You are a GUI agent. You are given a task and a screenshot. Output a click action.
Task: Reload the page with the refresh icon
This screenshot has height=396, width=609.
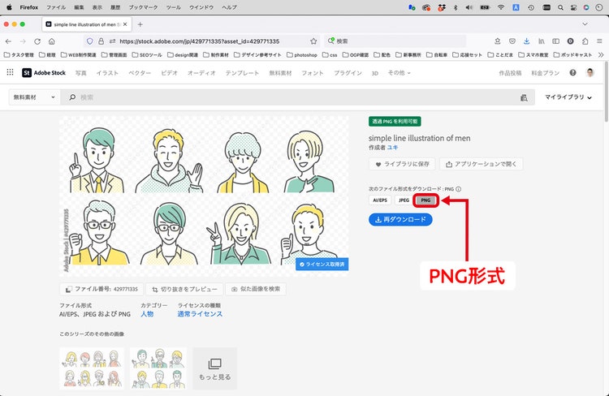pos(37,41)
